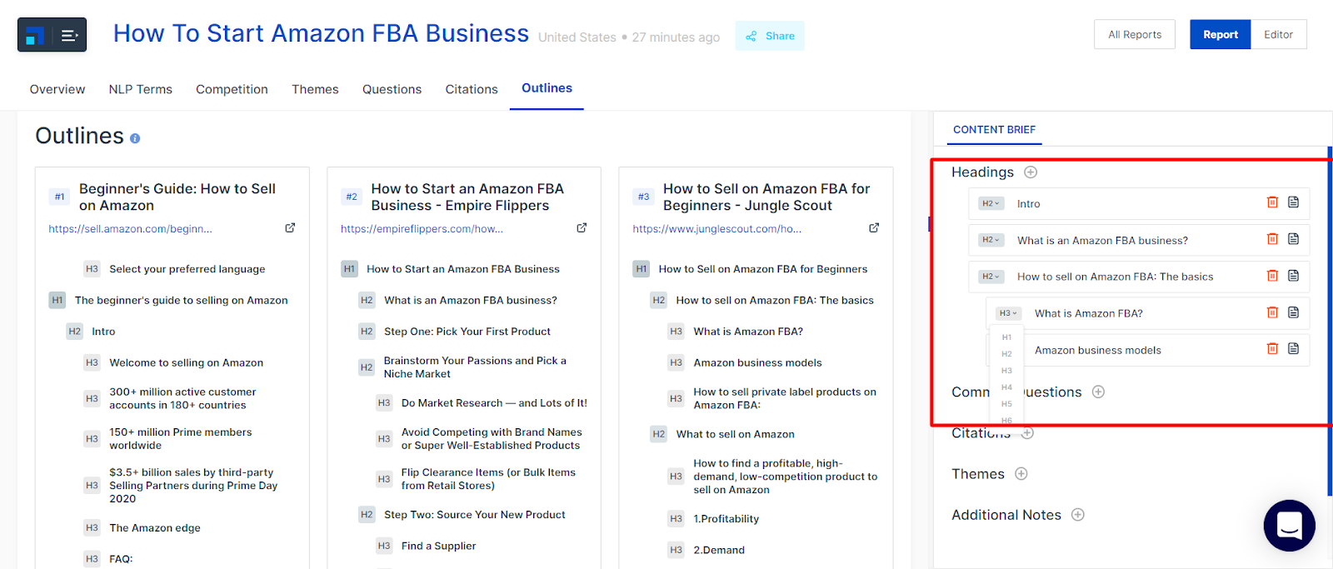Viewport: 1333px width, 569px height.
Task: Open H2 level dropdown for Intro heading
Action: click(x=991, y=203)
